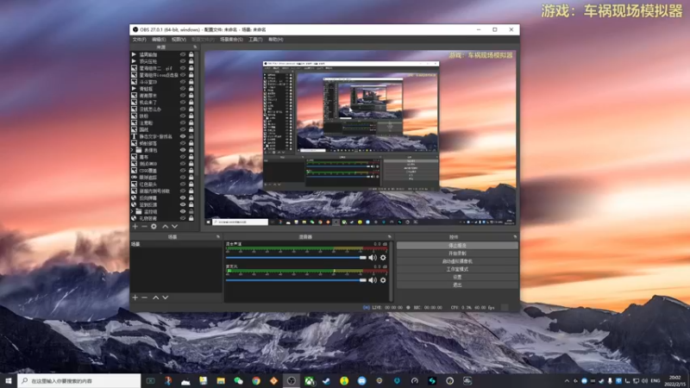
Task: Open the 视图(V) menu
Action: click(x=179, y=40)
